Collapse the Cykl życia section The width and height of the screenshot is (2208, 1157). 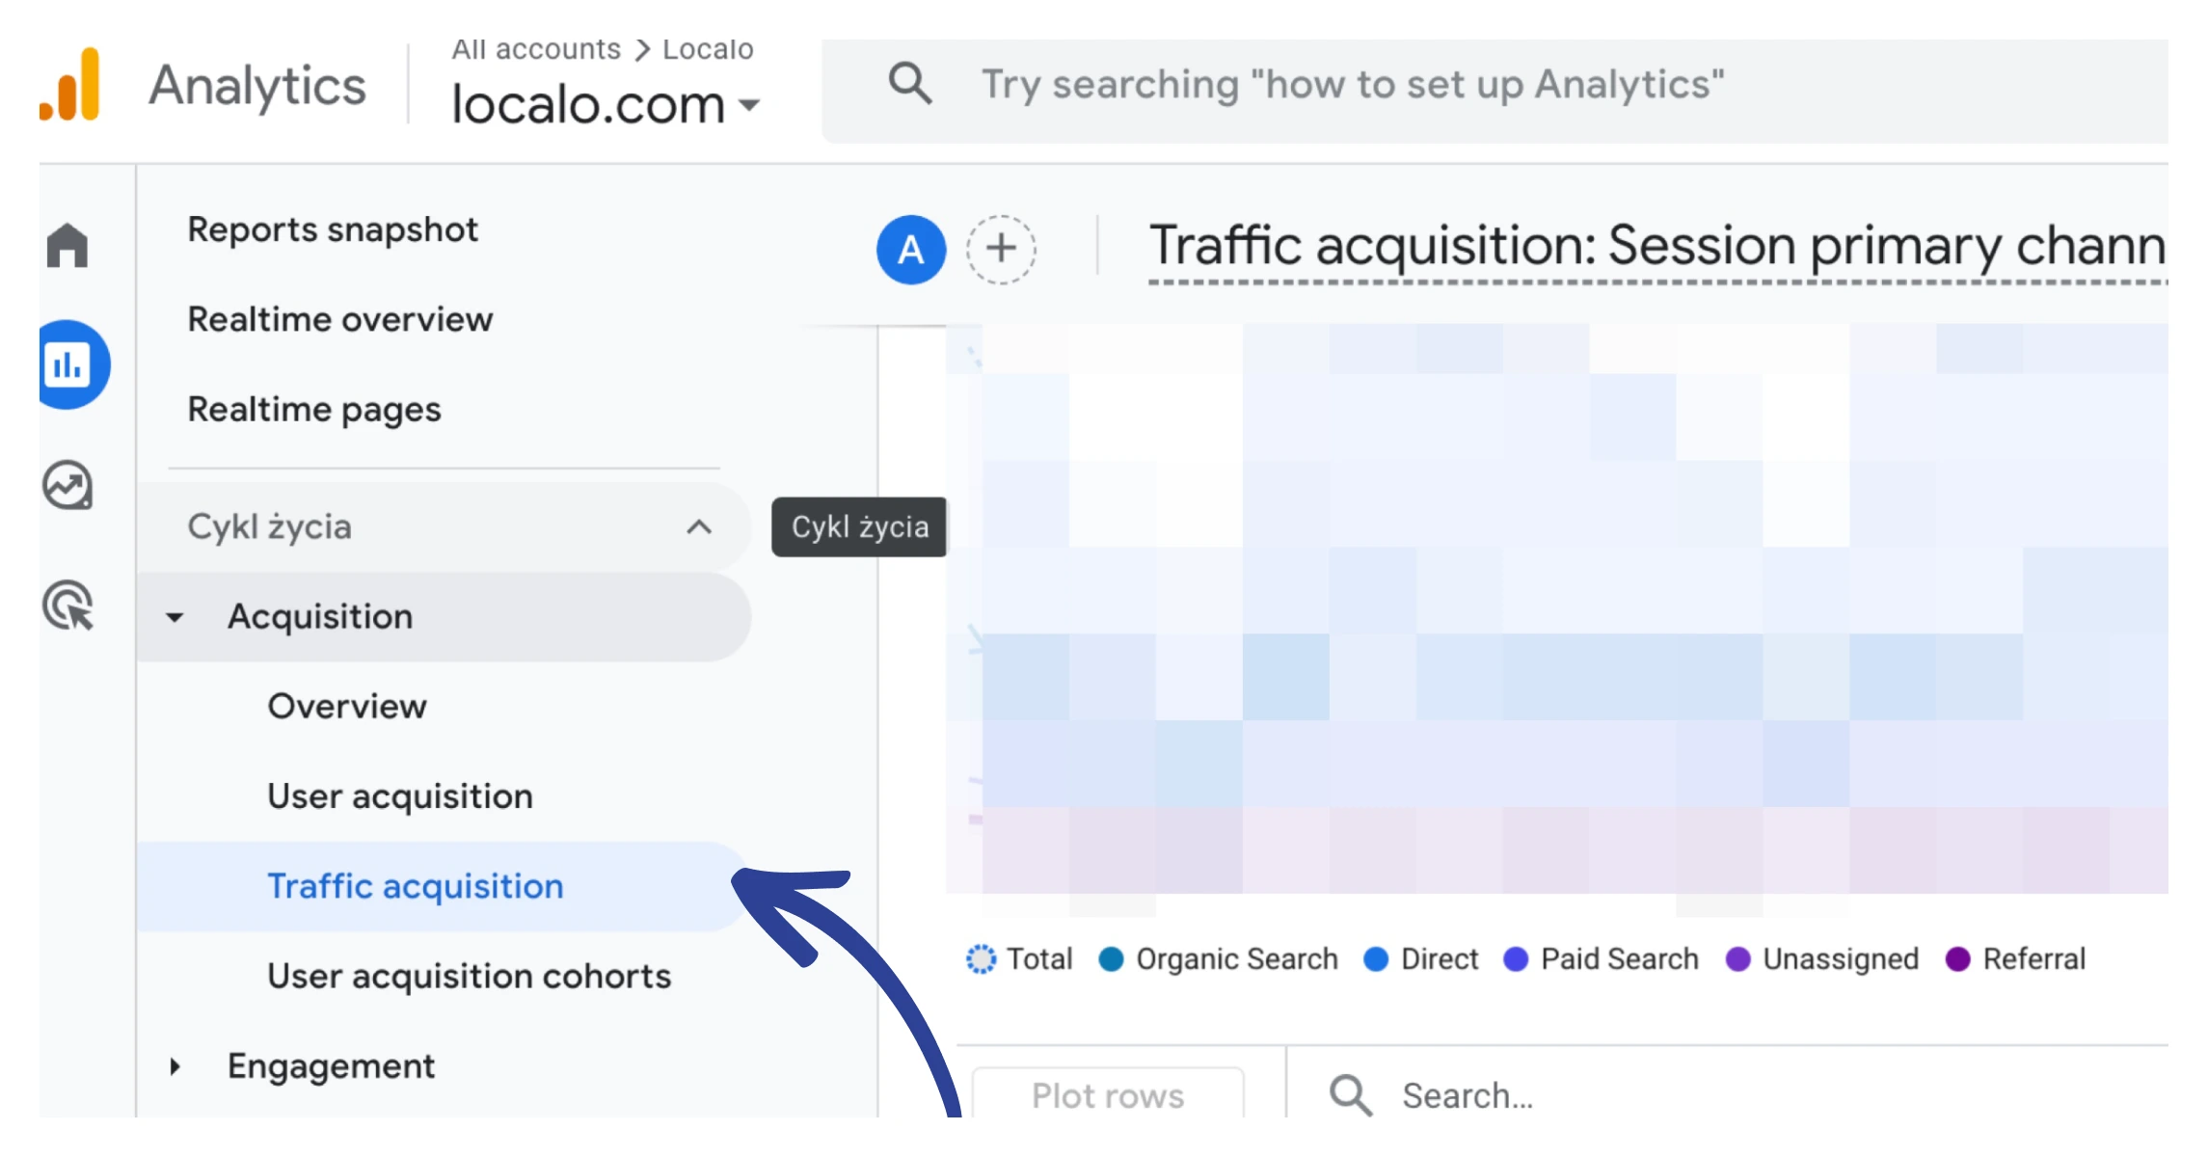(699, 527)
